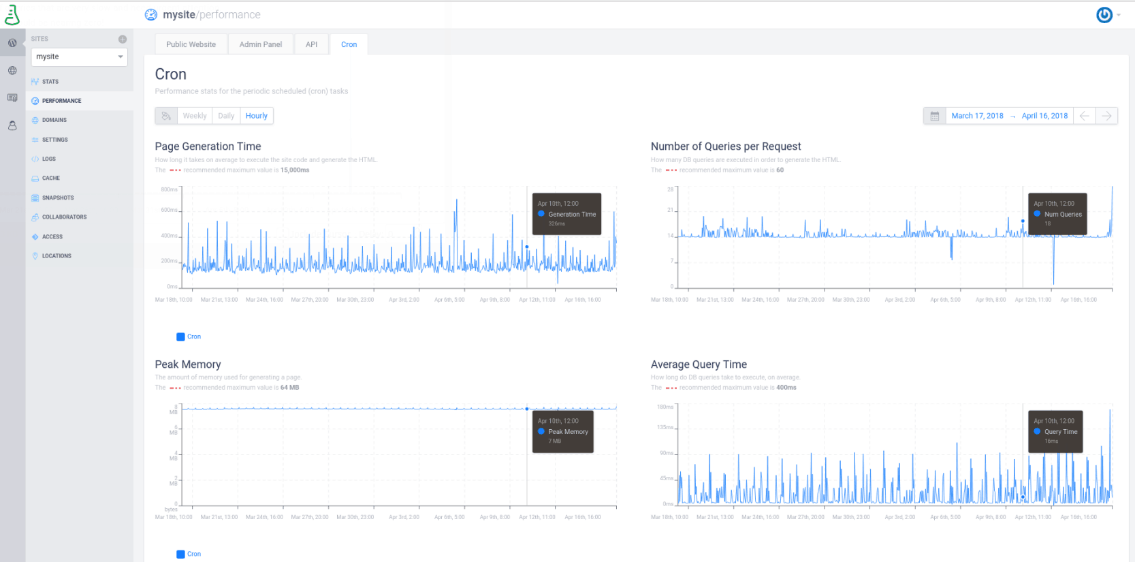Click the globe icon in left rail
The width and height of the screenshot is (1135, 562).
pos(12,70)
